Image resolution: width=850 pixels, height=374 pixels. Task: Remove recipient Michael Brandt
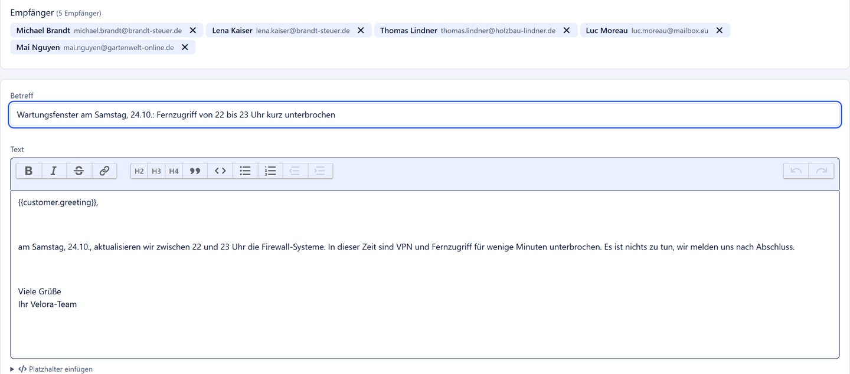click(193, 30)
